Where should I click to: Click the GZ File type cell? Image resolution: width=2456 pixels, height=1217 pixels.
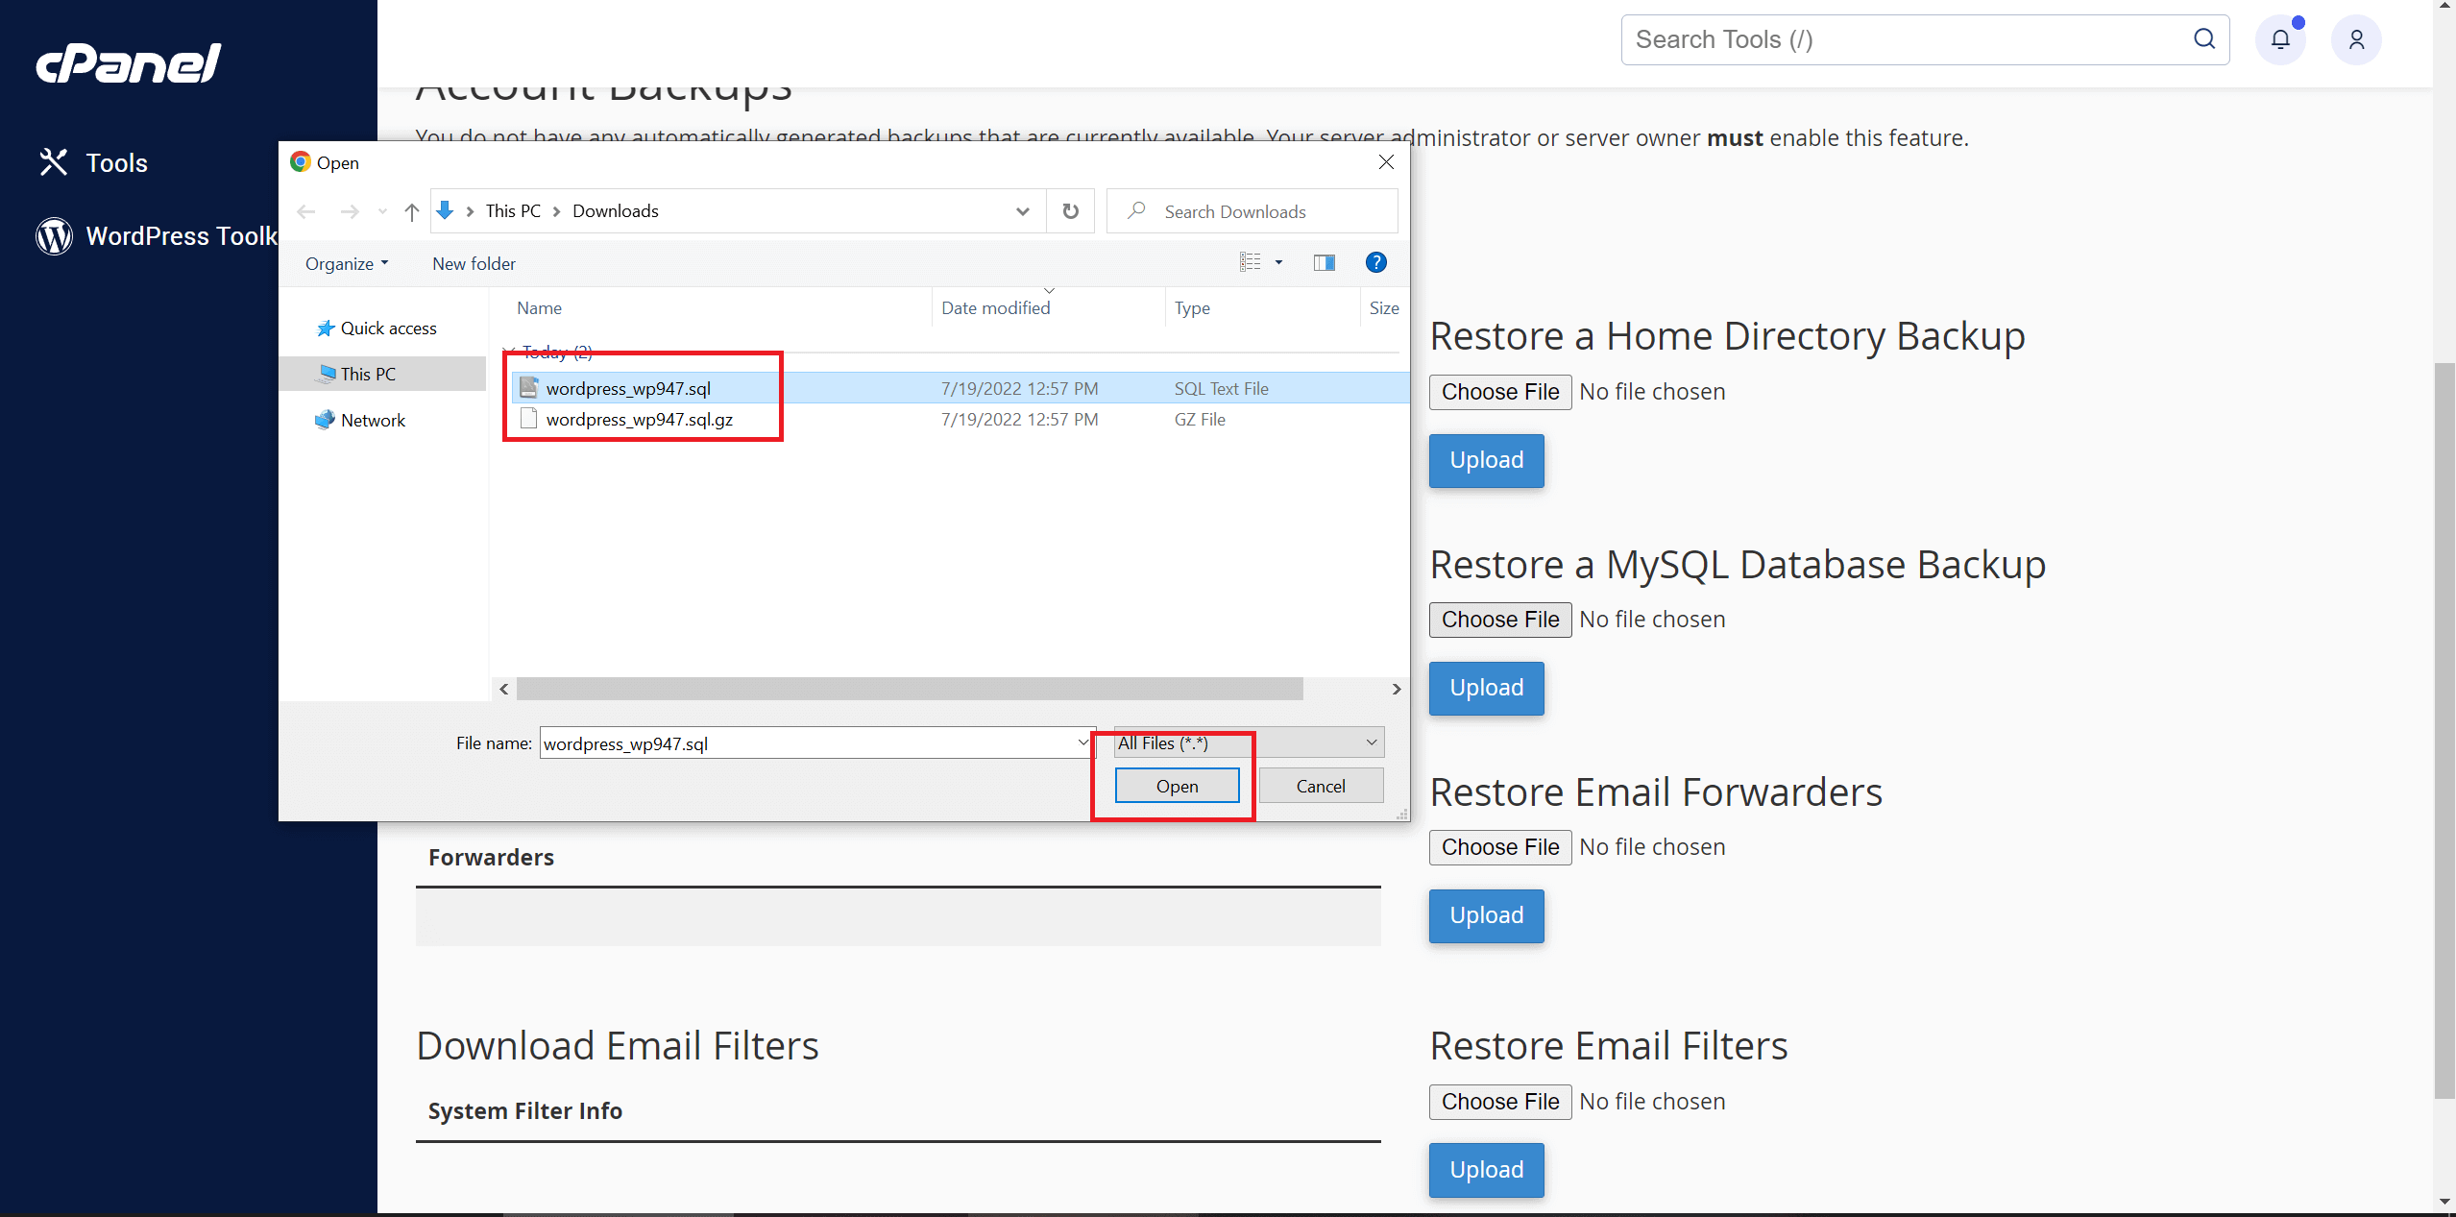(x=1200, y=420)
